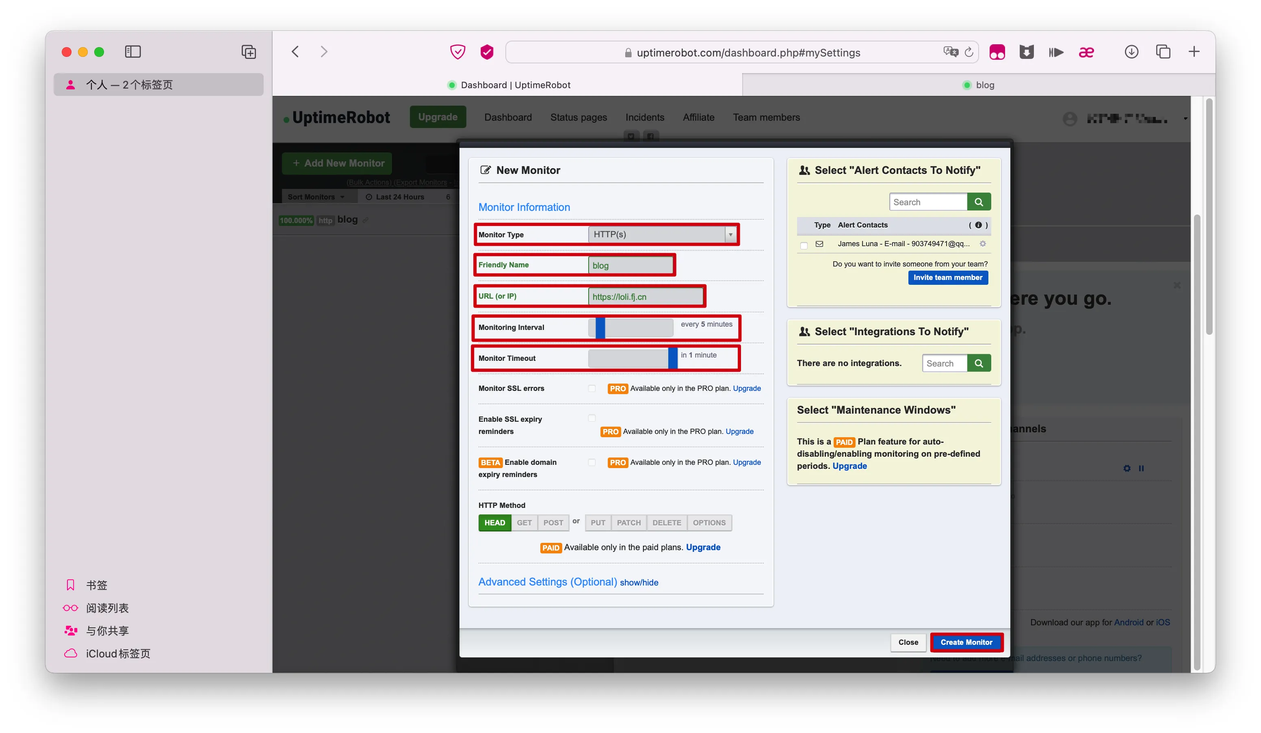Open the Dashboard nav item
1261x733 pixels.
(508, 117)
